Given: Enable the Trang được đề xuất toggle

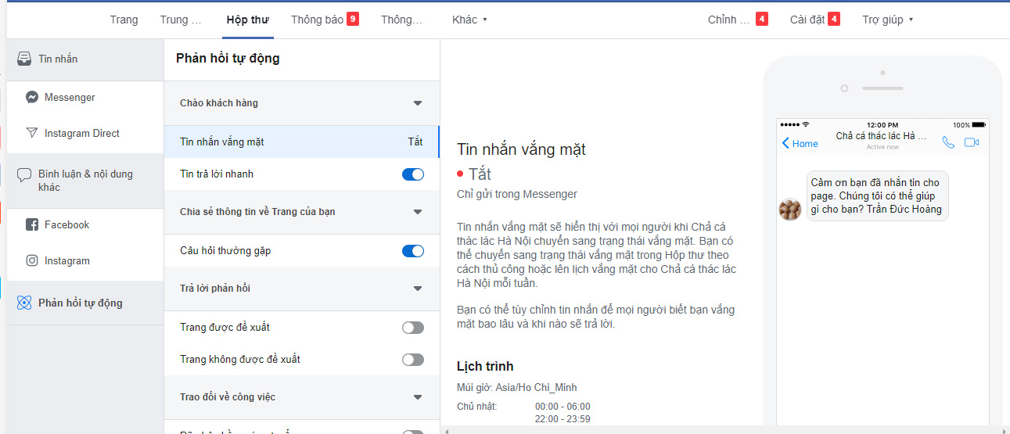Looking at the screenshot, I should (412, 328).
